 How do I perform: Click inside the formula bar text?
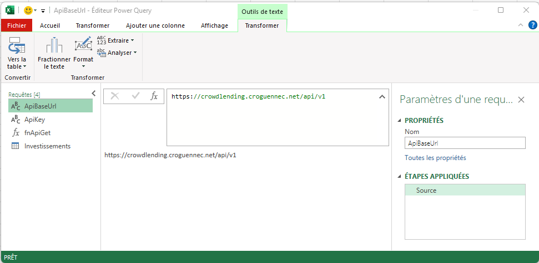[248, 97]
